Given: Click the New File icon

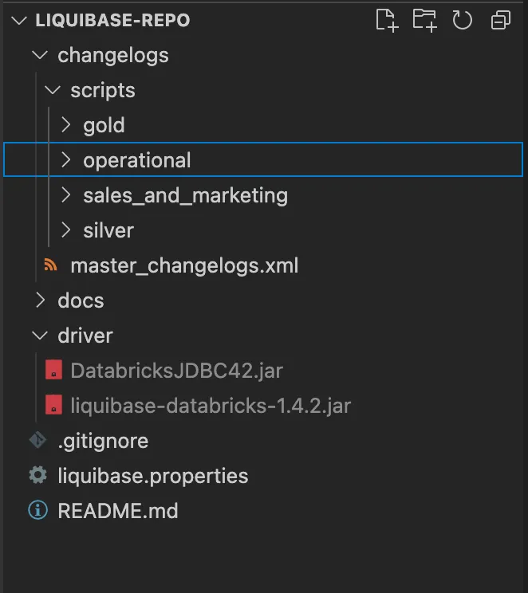Looking at the screenshot, I should 387,21.
